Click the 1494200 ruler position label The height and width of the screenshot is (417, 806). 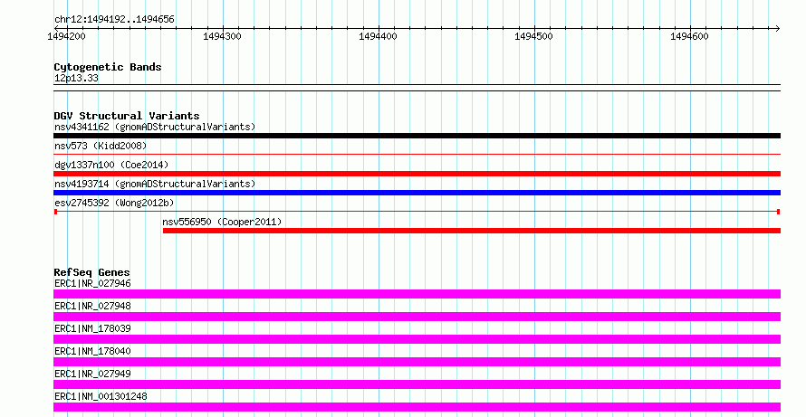66,36
